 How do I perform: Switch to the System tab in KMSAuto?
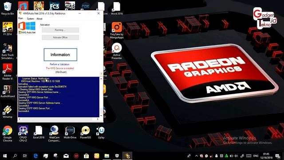click(31, 19)
